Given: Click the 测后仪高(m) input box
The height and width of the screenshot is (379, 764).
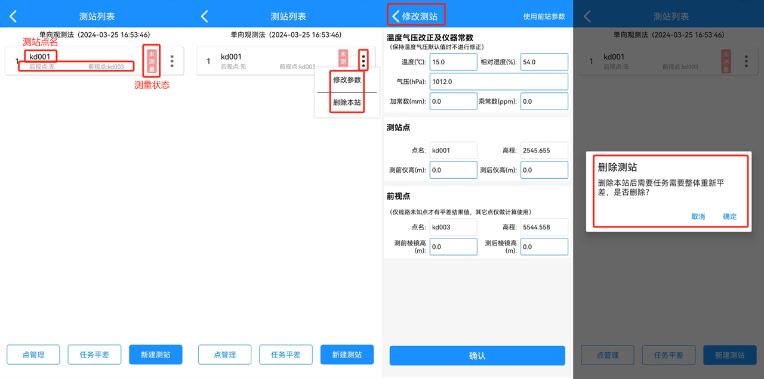Looking at the screenshot, I should click(544, 170).
